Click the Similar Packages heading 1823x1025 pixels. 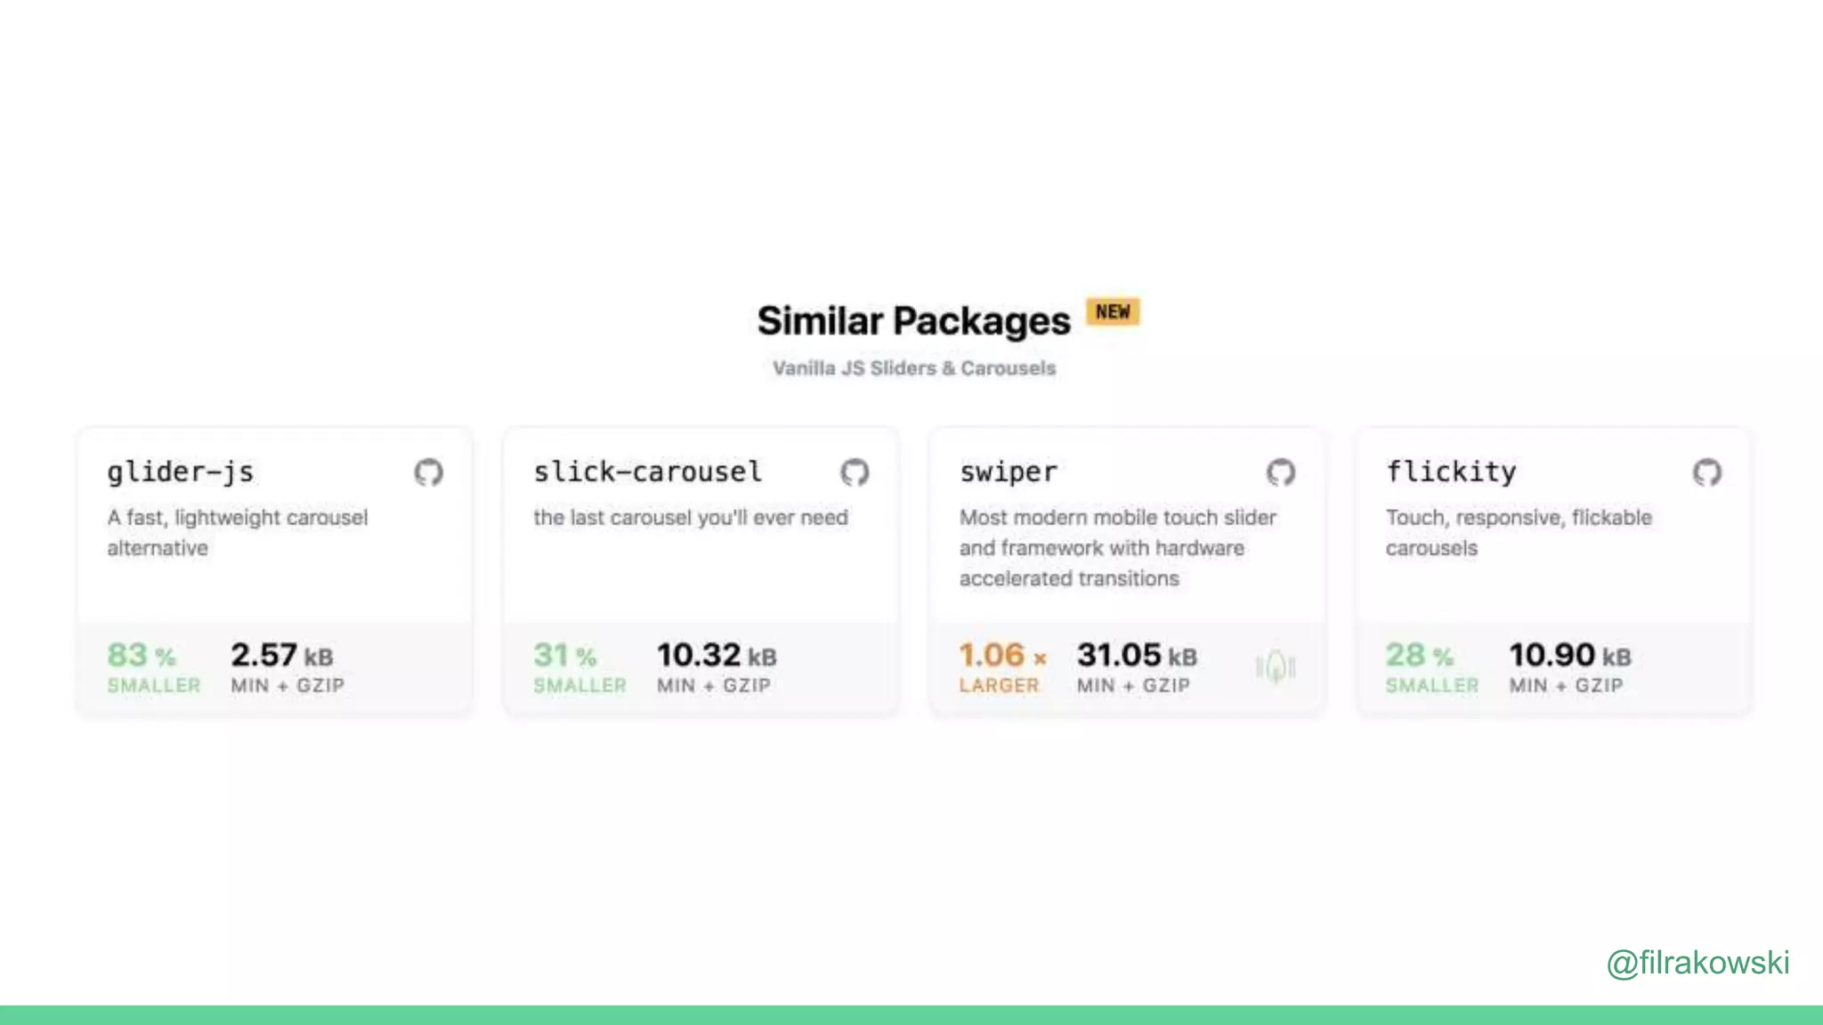[x=913, y=321]
